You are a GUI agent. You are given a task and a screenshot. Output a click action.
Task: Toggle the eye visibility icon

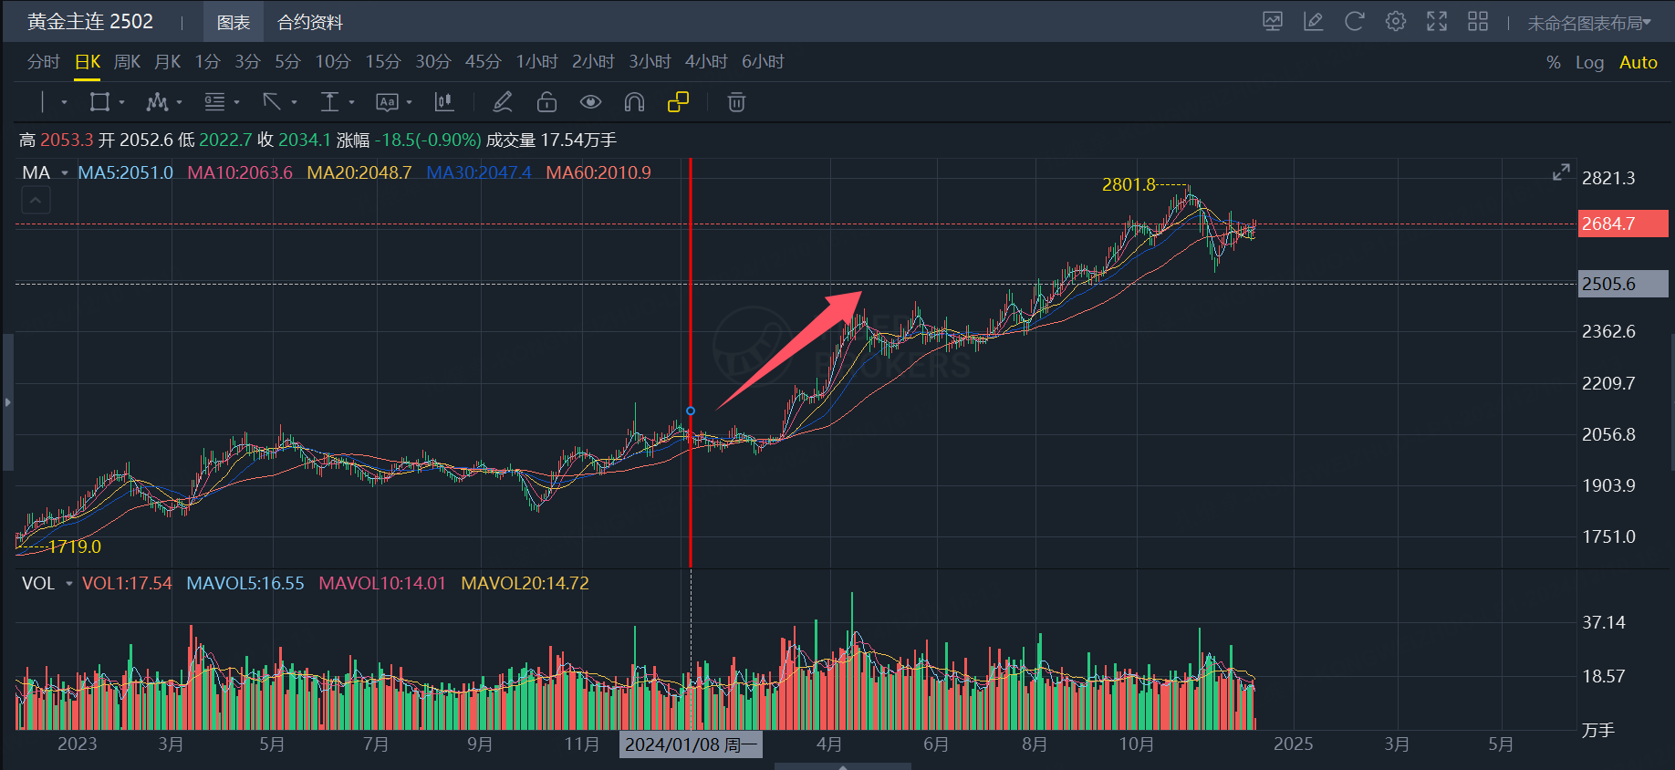coord(590,102)
